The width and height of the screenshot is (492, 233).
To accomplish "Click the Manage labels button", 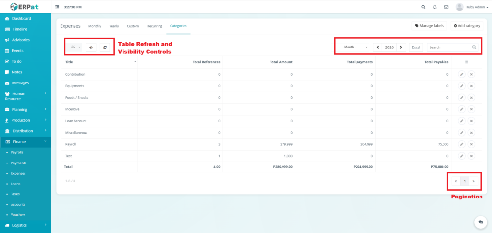I will [x=430, y=26].
